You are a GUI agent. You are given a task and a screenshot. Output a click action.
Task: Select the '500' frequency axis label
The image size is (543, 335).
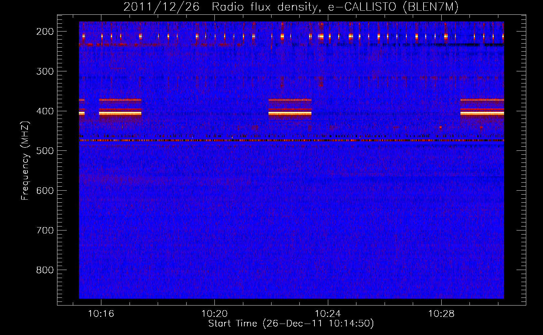(x=45, y=151)
